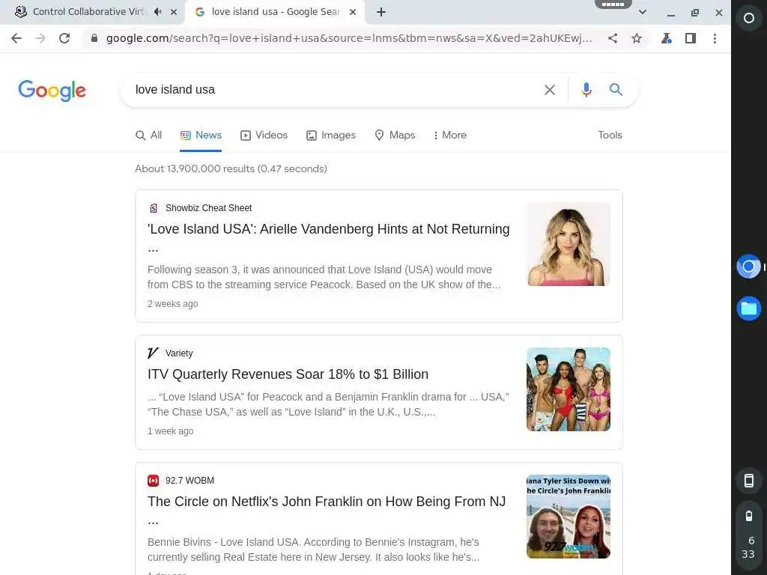Screen dimensions: 767x575
Task: Close the love island usa tab
Action: pyautogui.click(x=353, y=12)
